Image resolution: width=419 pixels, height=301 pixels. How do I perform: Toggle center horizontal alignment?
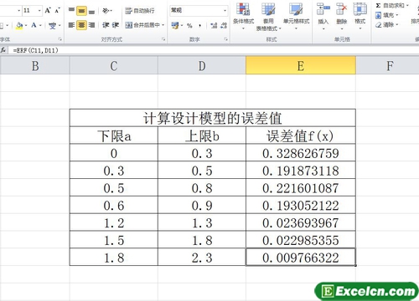tap(81, 25)
